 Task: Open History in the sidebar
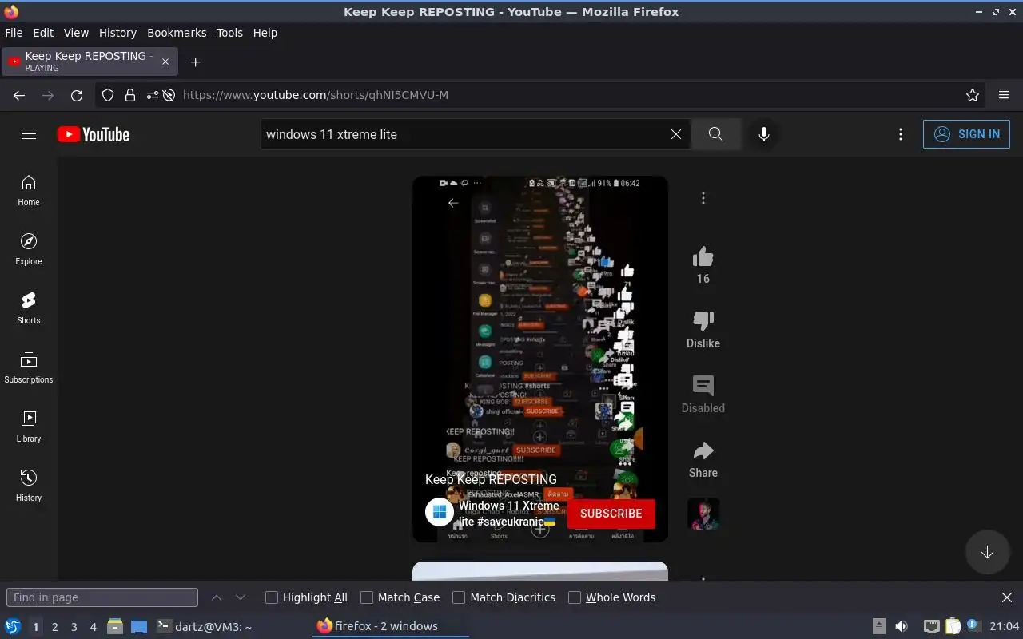pos(29,486)
